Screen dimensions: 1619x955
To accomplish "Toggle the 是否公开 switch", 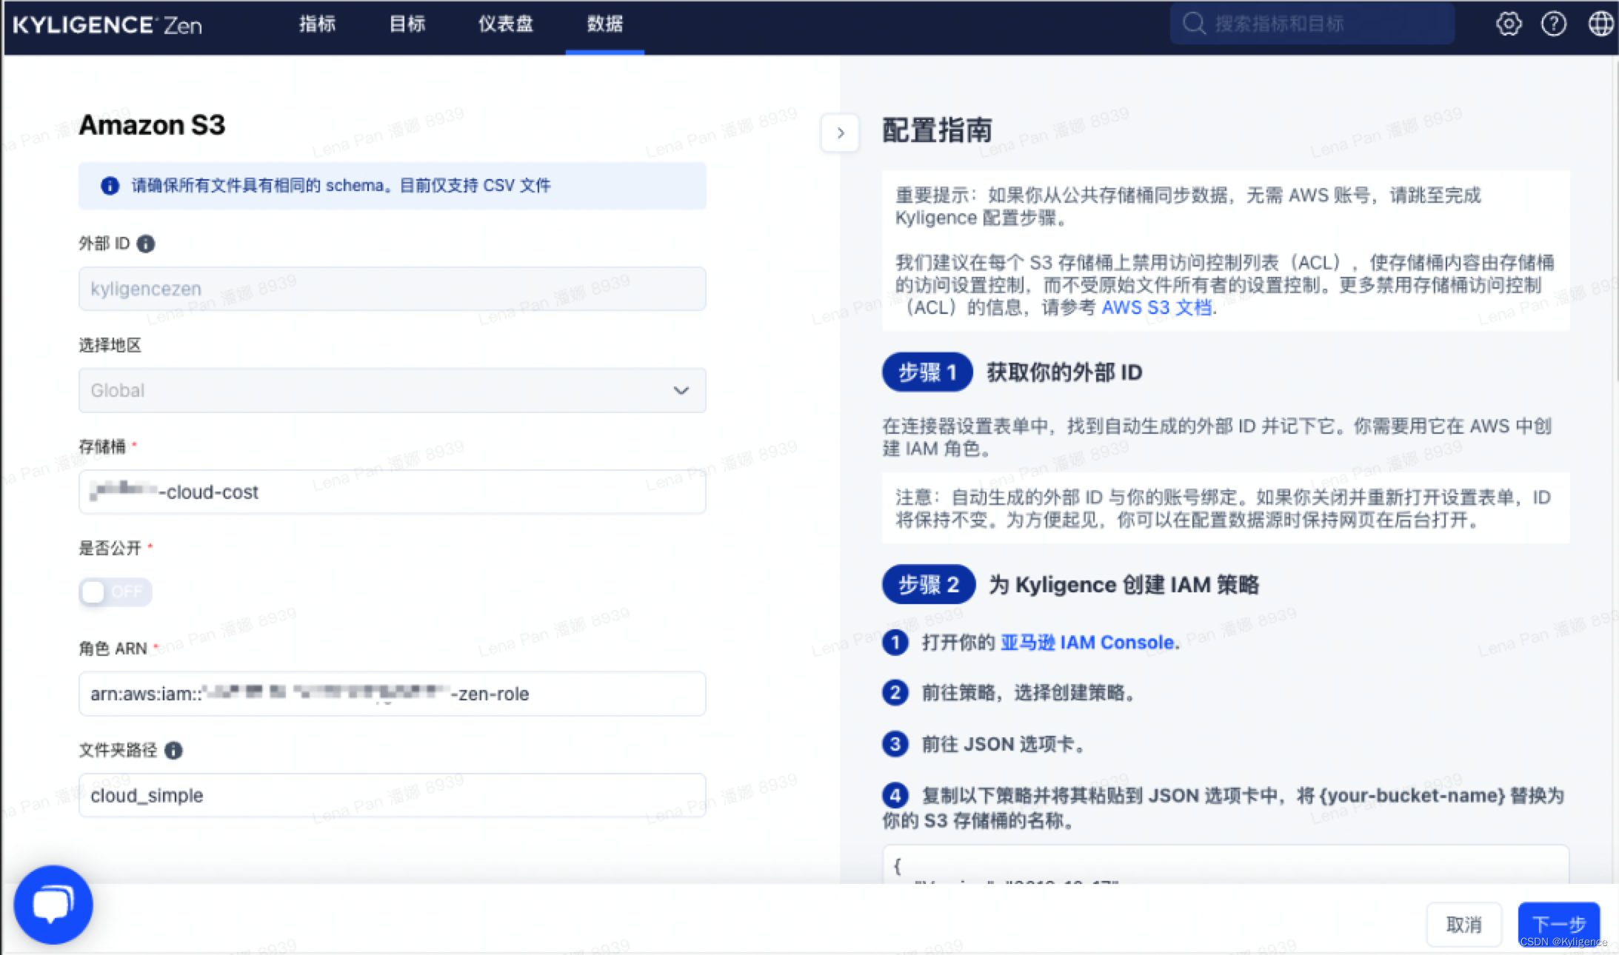I will [x=116, y=592].
